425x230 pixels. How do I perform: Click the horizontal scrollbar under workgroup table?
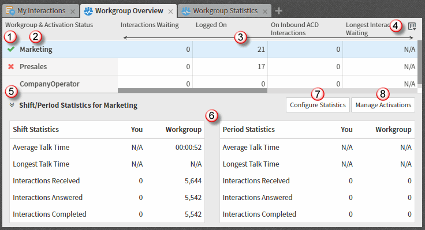pos(192,91)
